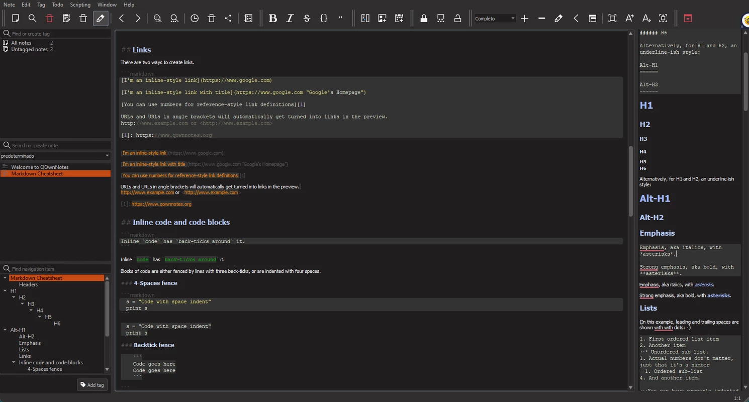Apply bold formatting with B icon
Image resolution: width=749 pixels, height=402 pixels.
pyautogui.click(x=273, y=19)
